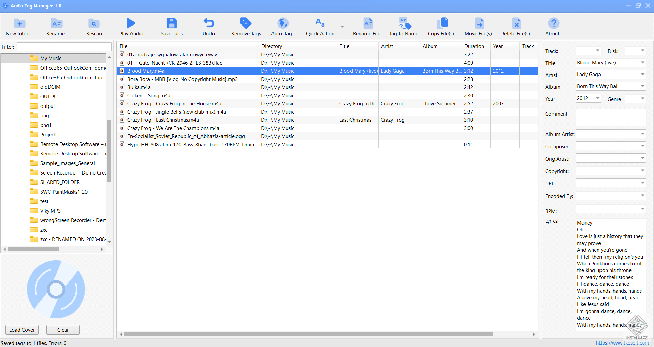Click the folder tree horizontal scrollbar
Screen dimensions: 654x347
coord(34,249)
